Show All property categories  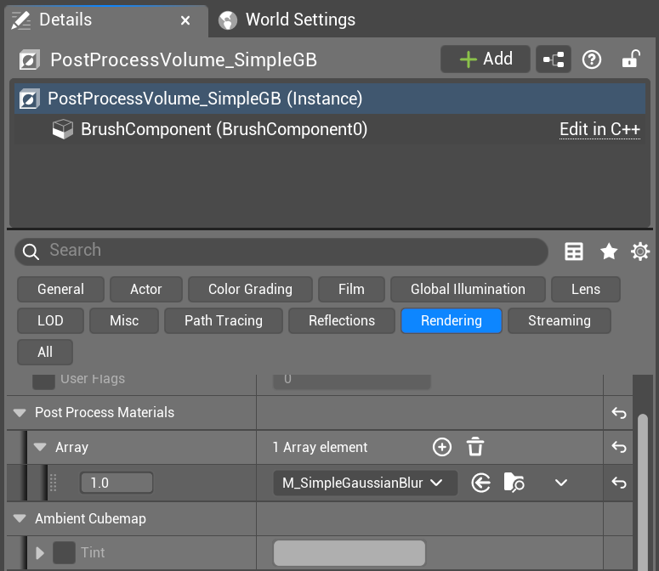(x=45, y=353)
